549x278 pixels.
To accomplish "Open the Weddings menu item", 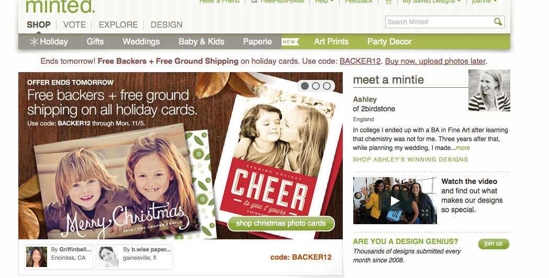I will [141, 42].
